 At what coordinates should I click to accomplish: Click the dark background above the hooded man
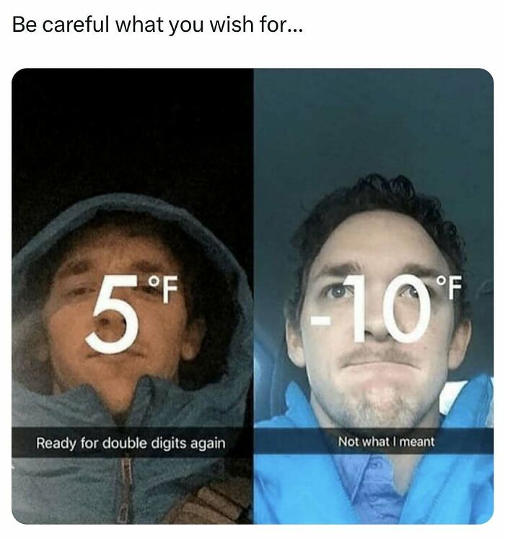[133, 131]
